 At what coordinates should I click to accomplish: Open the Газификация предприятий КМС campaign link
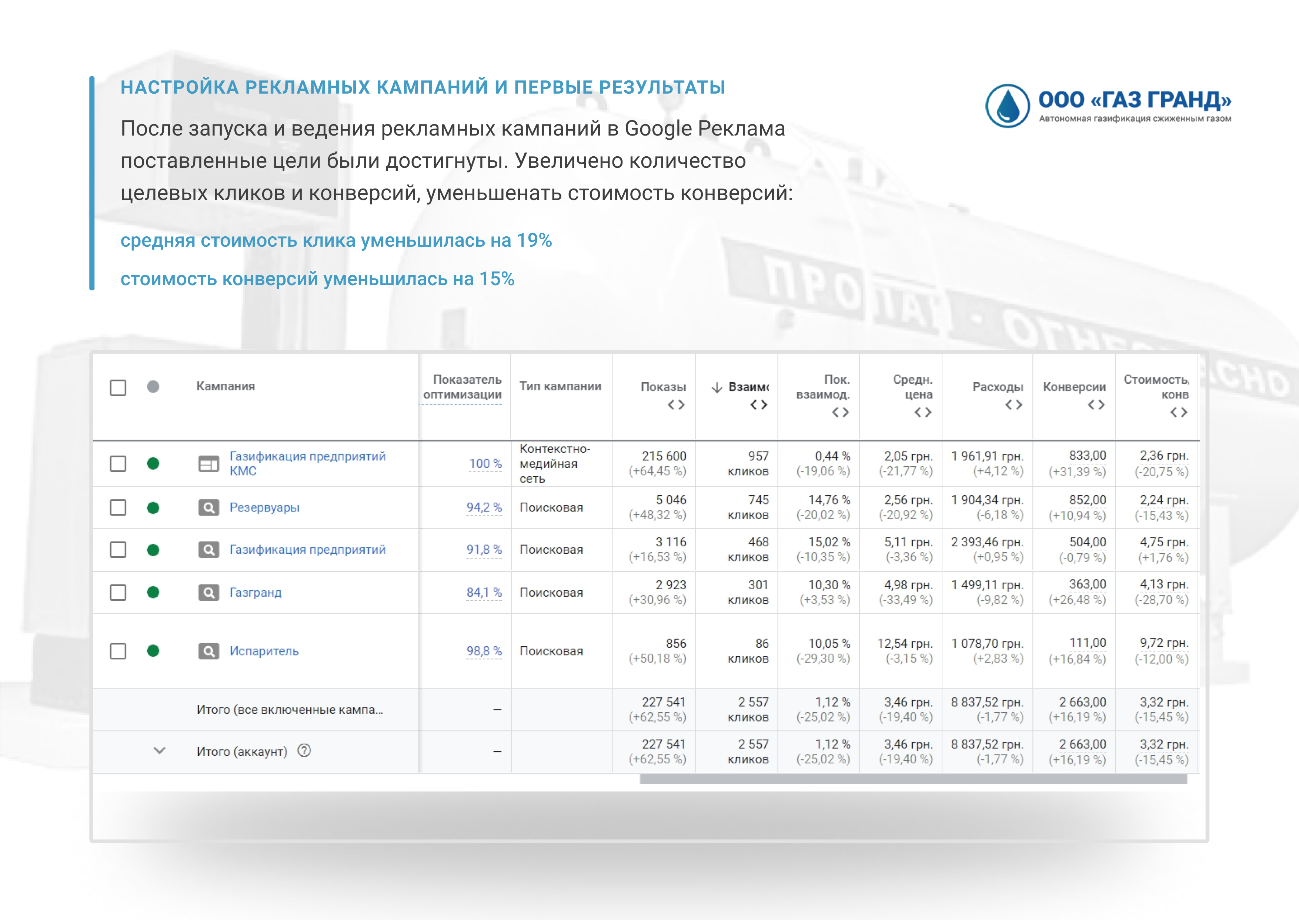(x=307, y=463)
